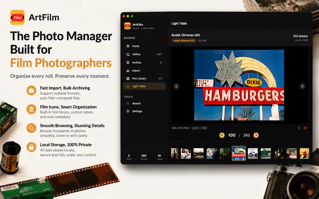Click the 61 Types stat
This screenshot has height=199, width=319.
click(159, 157)
